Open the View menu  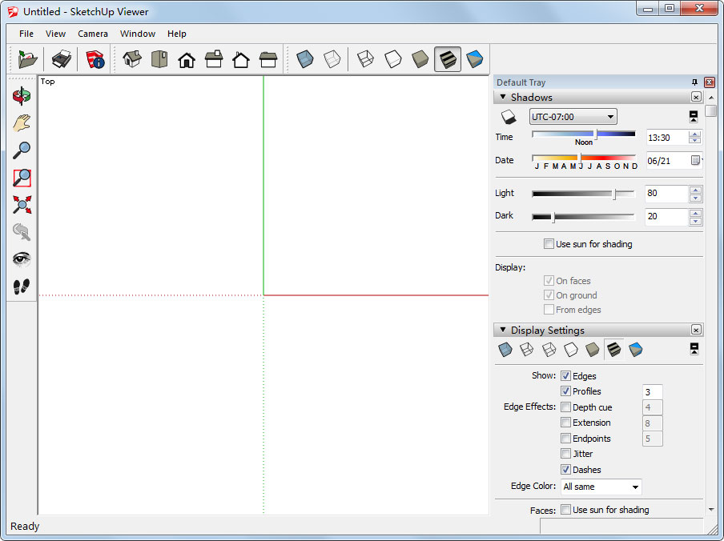pos(55,34)
